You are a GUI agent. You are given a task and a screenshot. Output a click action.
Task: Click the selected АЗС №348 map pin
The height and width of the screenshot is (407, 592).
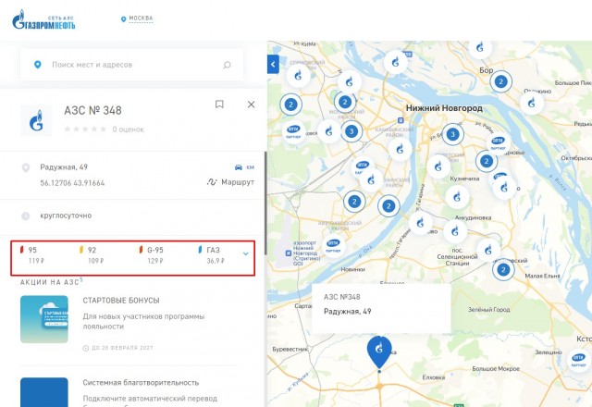(x=379, y=351)
